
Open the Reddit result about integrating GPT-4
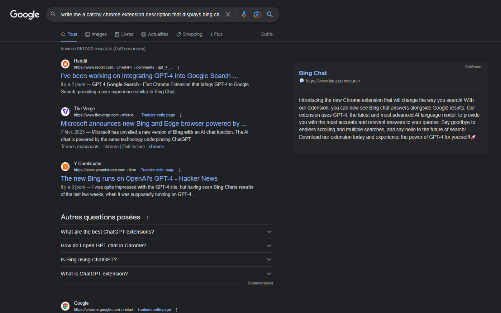tap(149, 76)
